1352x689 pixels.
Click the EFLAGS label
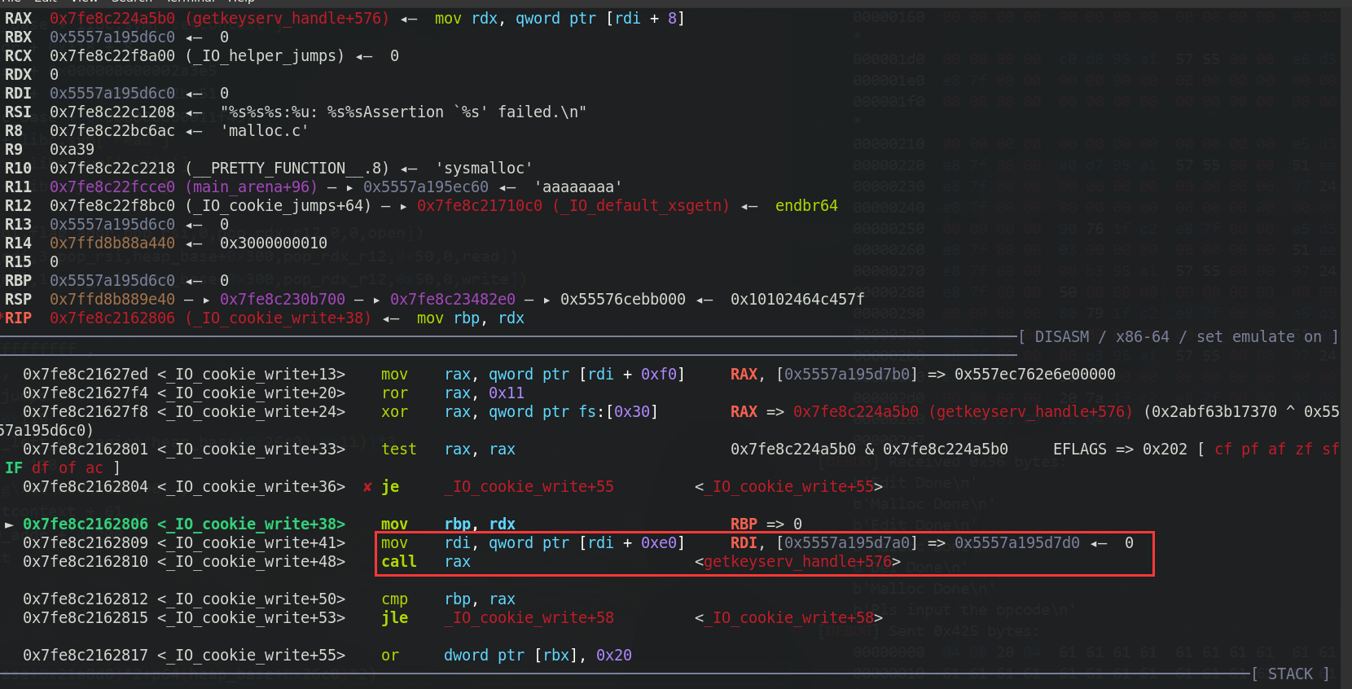tap(1080, 449)
